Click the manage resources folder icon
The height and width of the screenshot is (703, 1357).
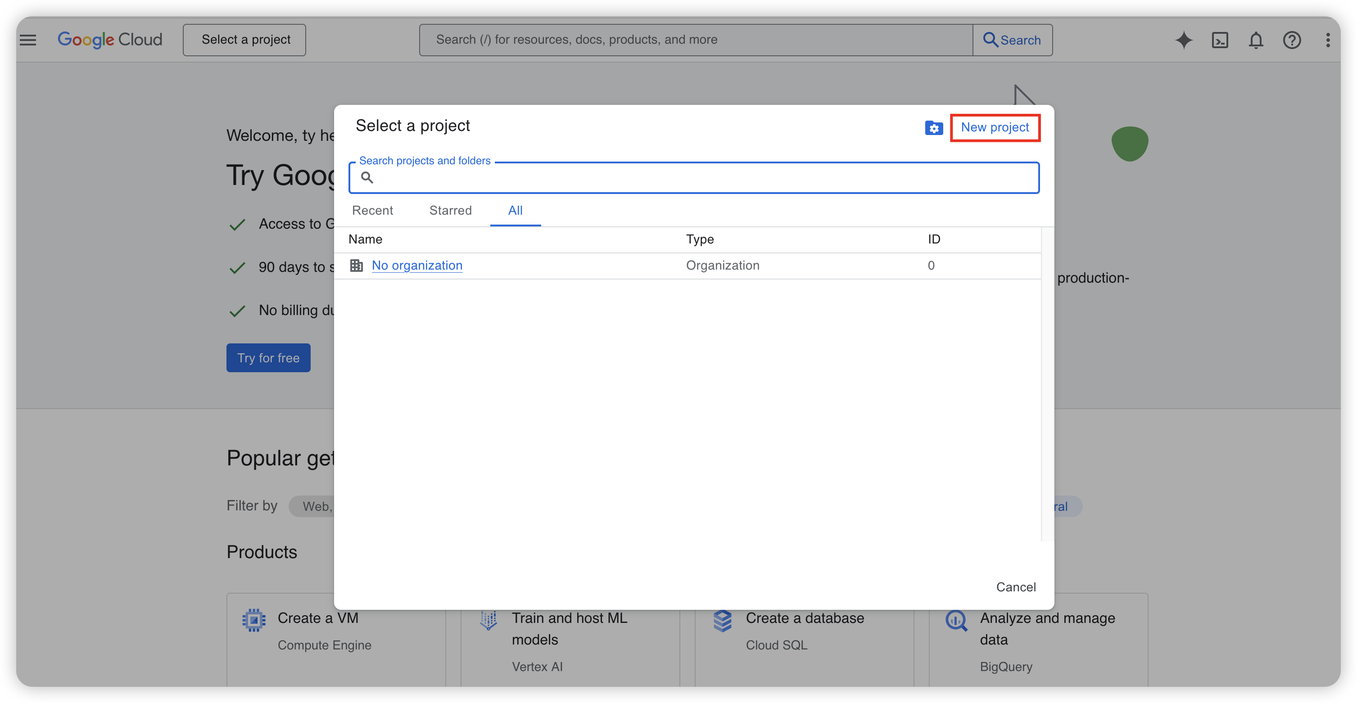933,128
